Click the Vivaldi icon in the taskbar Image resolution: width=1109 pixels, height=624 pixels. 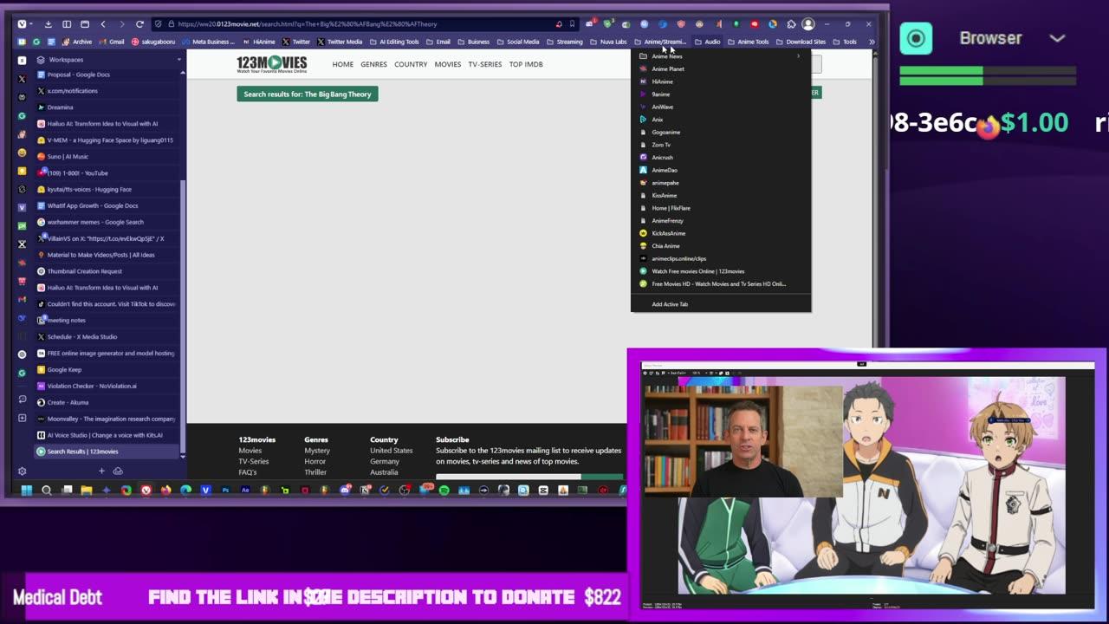tap(146, 491)
